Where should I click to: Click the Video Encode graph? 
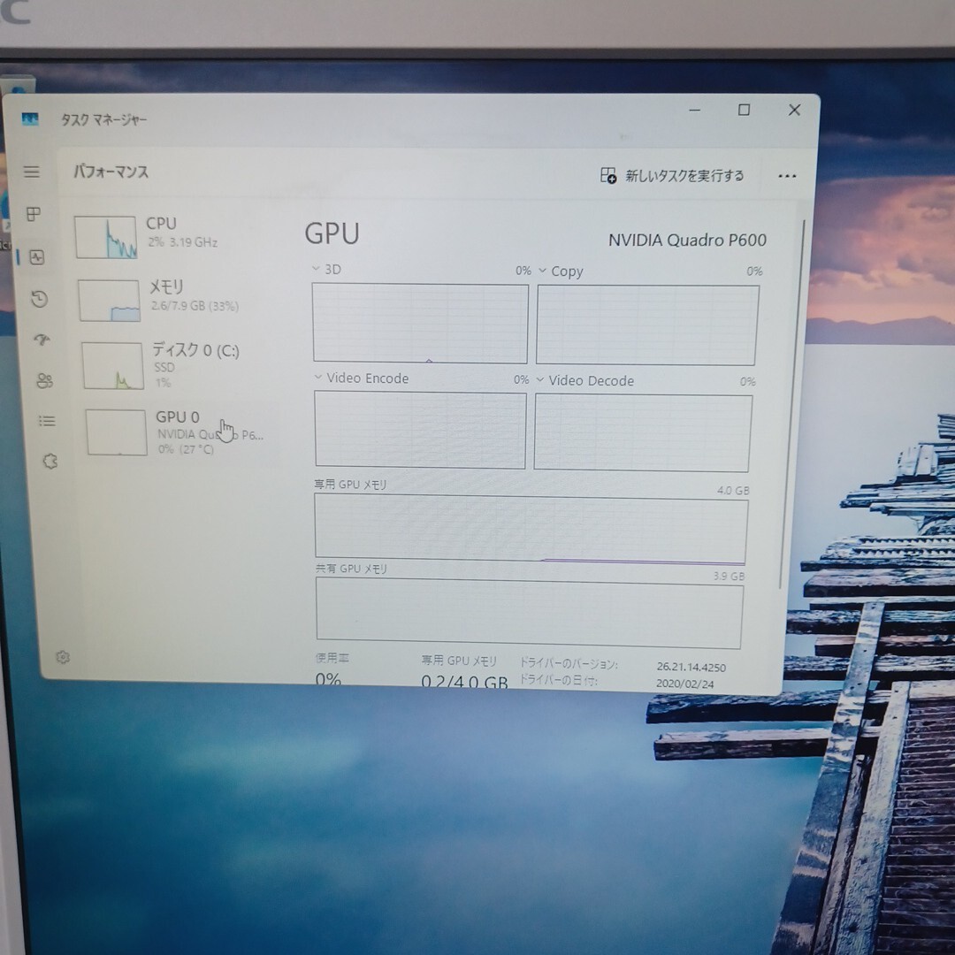[x=420, y=430]
